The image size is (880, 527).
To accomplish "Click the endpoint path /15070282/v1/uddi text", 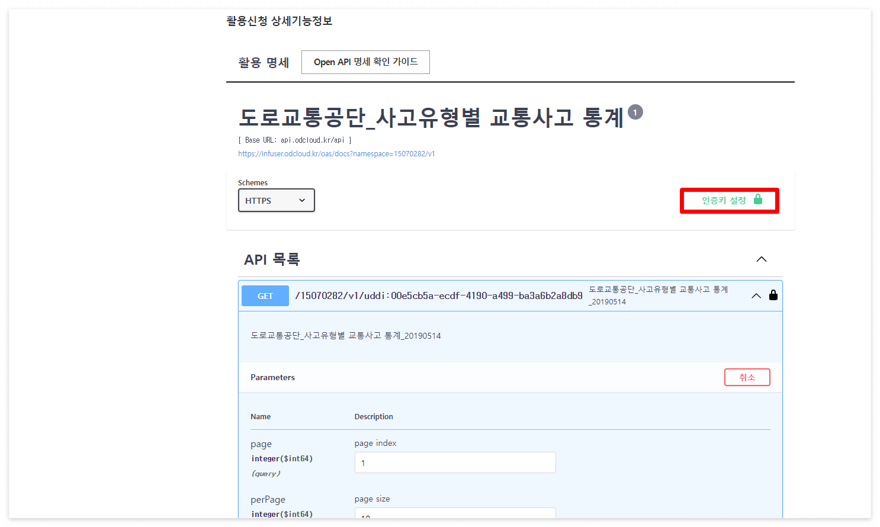I will tap(439, 295).
